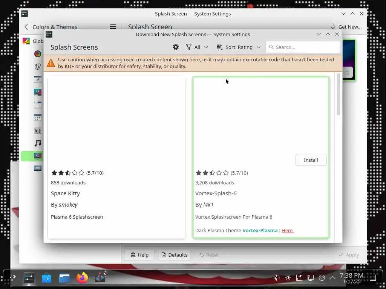The image size is (386, 289).
Task: Open the clock showing 7:38 PM
Action: 352,278
